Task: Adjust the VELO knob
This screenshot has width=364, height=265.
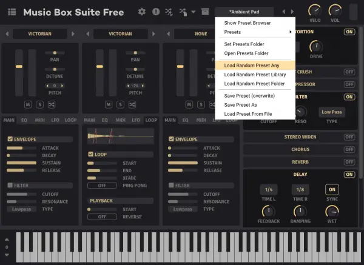Action: tap(315, 11)
